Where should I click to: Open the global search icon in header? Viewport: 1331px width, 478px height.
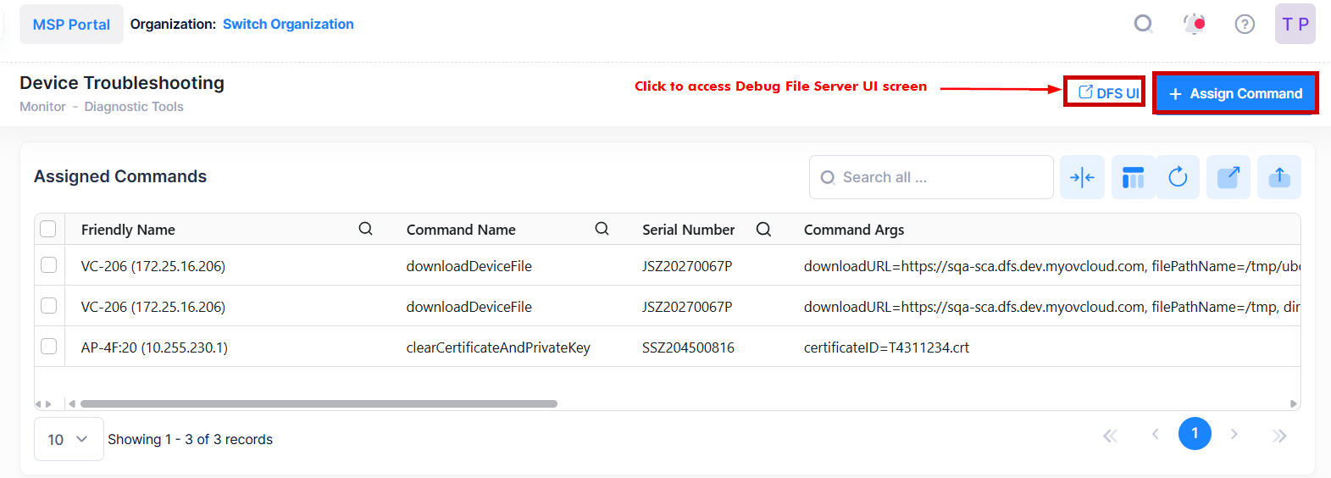click(x=1143, y=24)
